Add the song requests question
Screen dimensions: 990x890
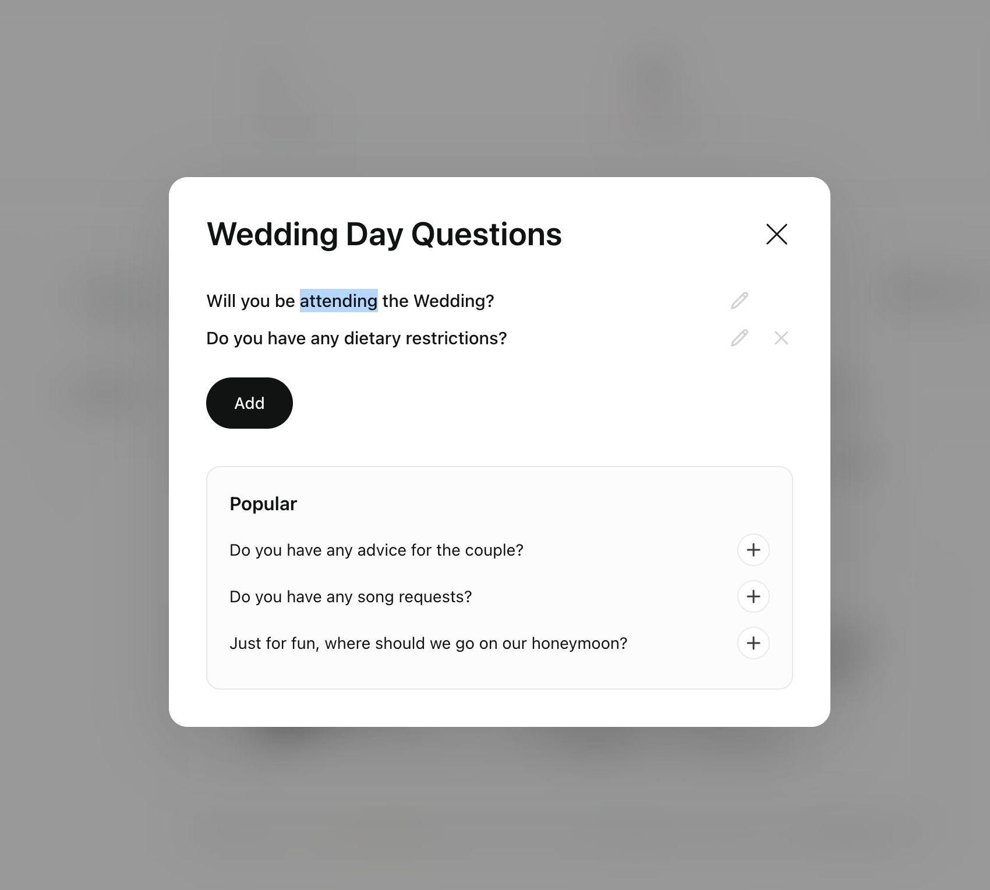[x=753, y=596]
